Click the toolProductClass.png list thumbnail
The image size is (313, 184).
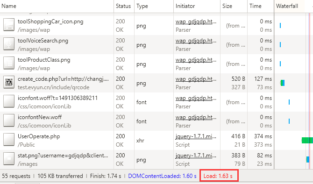(x=9, y=64)
